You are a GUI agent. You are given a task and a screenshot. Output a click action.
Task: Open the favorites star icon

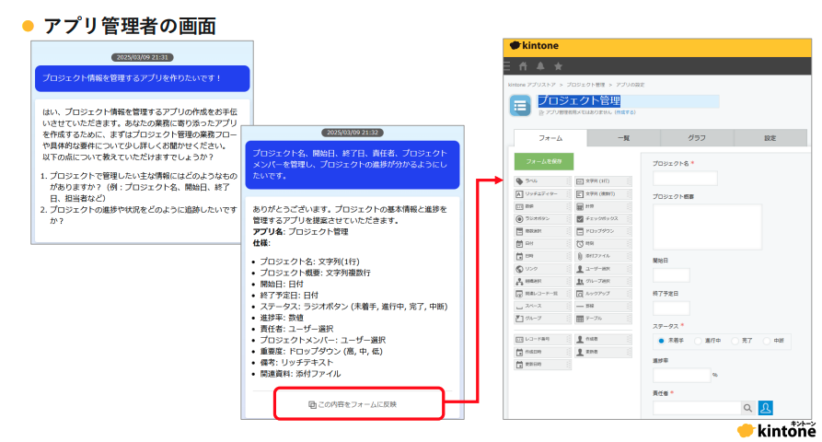point(559,66)
